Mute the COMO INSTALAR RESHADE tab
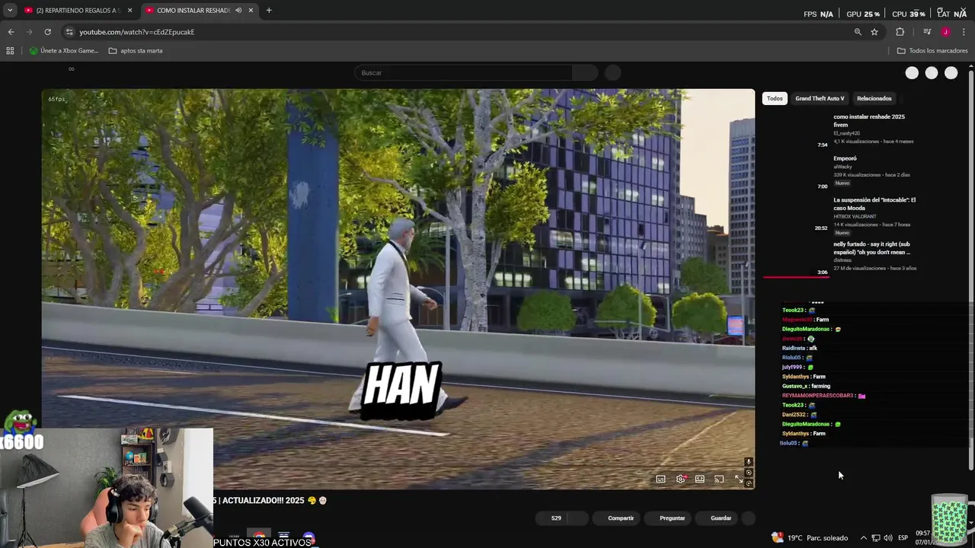The image size is (975, 548). (x=238, y=11)
